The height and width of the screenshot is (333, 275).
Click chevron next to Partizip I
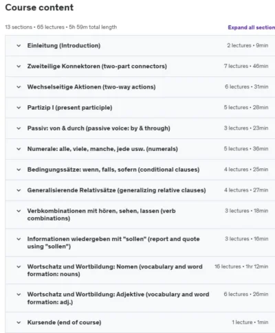(x=19, y=108)
